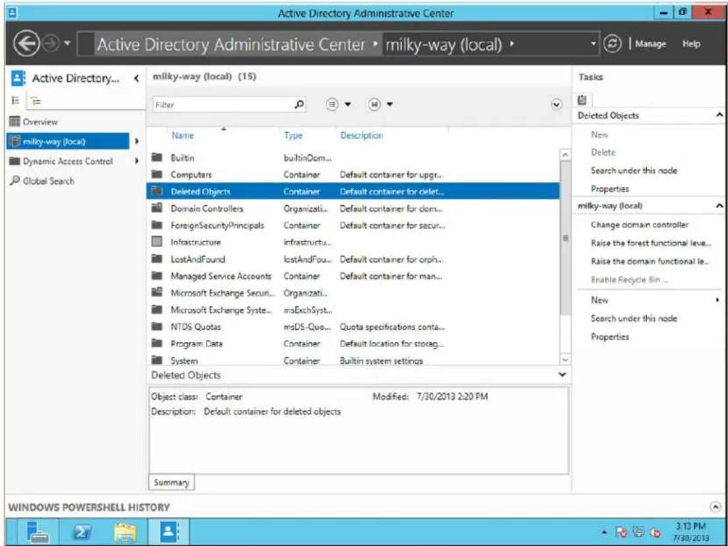This screenshot has height=546, width=728.
Task: Click the Tasks pane clipboard icon
Action: pyautogui.click(x=583, y=100)
